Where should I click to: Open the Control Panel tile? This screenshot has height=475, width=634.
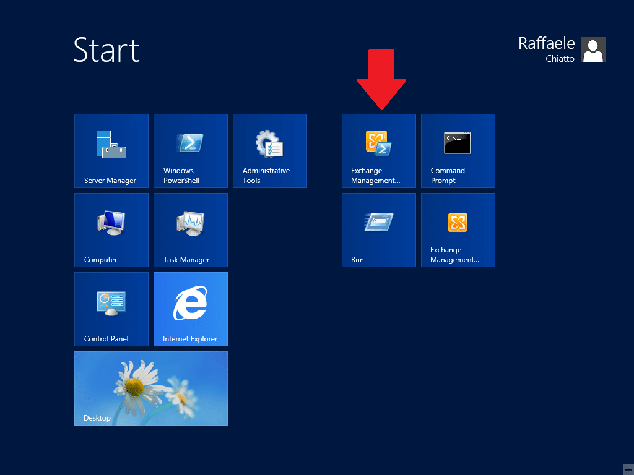click(x=111, y=309)
